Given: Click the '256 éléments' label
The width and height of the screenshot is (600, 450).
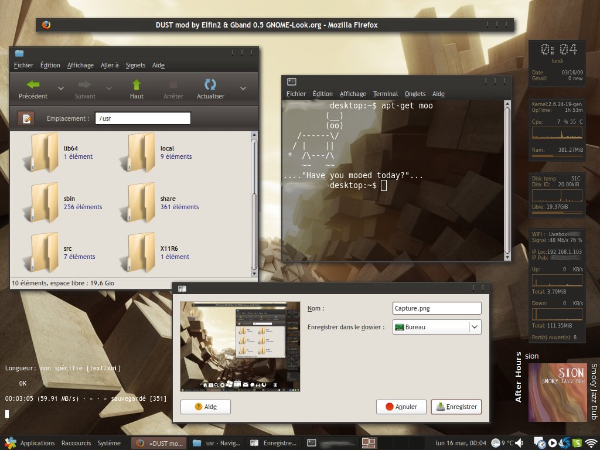Looking at the screenshot, I should coord(83,207).
